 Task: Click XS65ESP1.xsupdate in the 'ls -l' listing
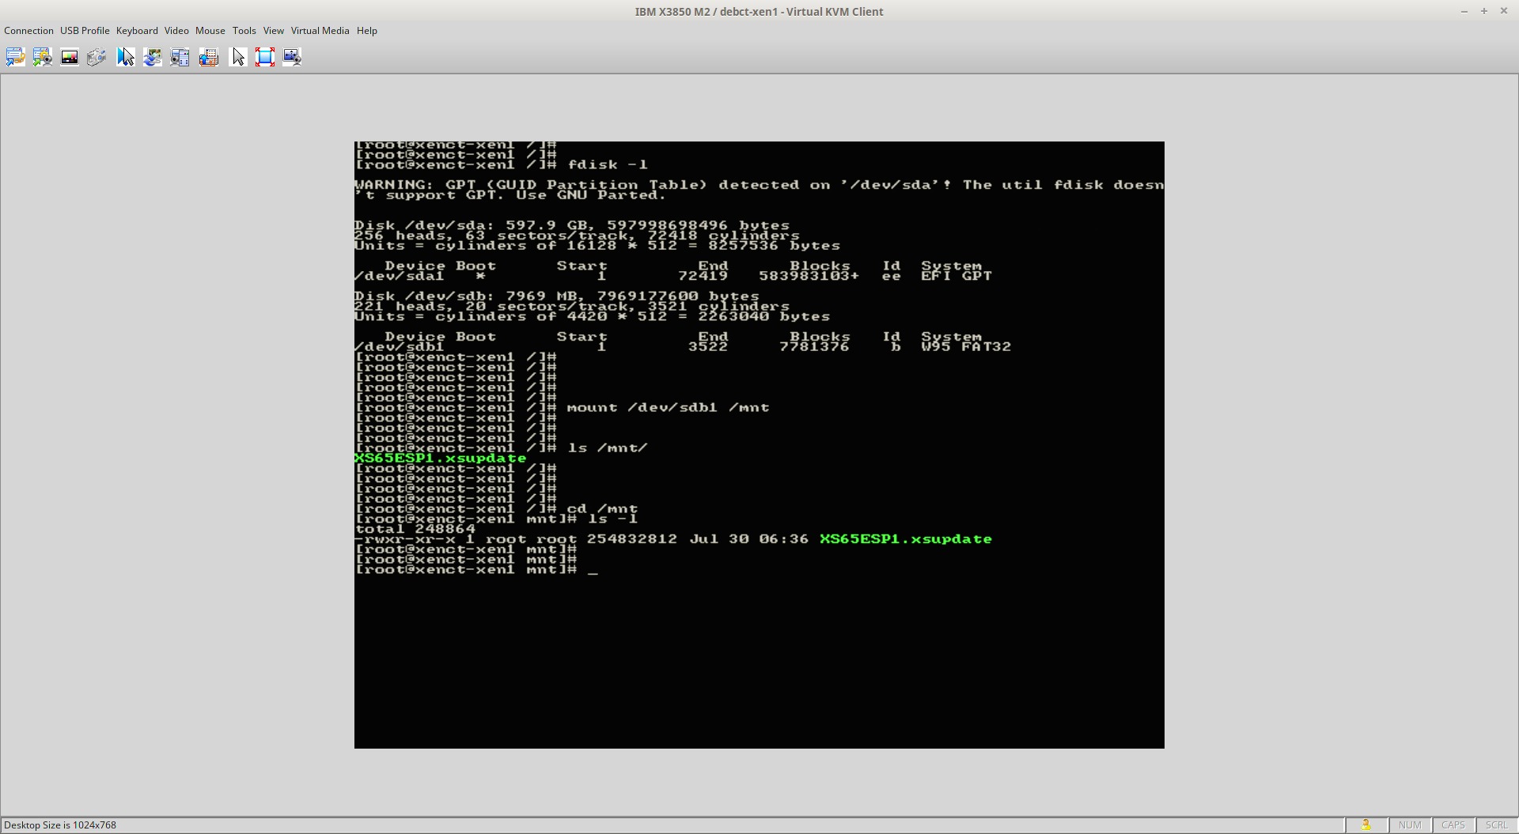pos(906,539)
